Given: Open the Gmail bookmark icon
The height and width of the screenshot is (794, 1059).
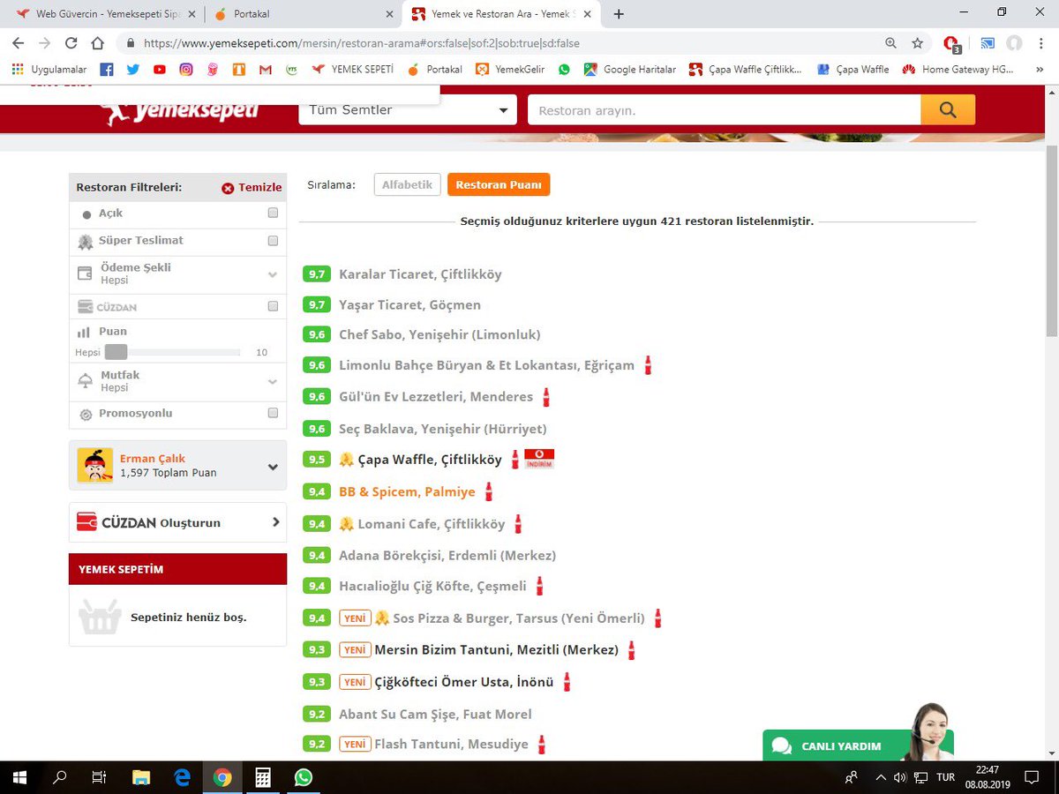Looking at the screenshot, I should tap(266, 69).
